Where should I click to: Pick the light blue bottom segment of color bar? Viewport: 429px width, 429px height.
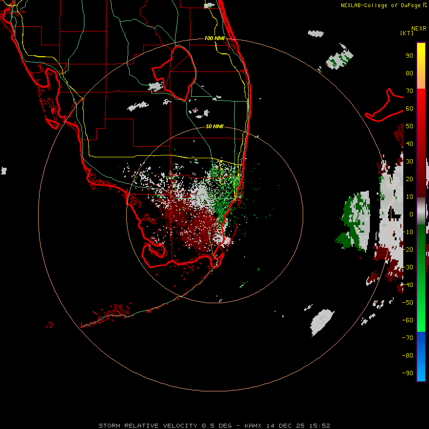[x=421, y=372]
